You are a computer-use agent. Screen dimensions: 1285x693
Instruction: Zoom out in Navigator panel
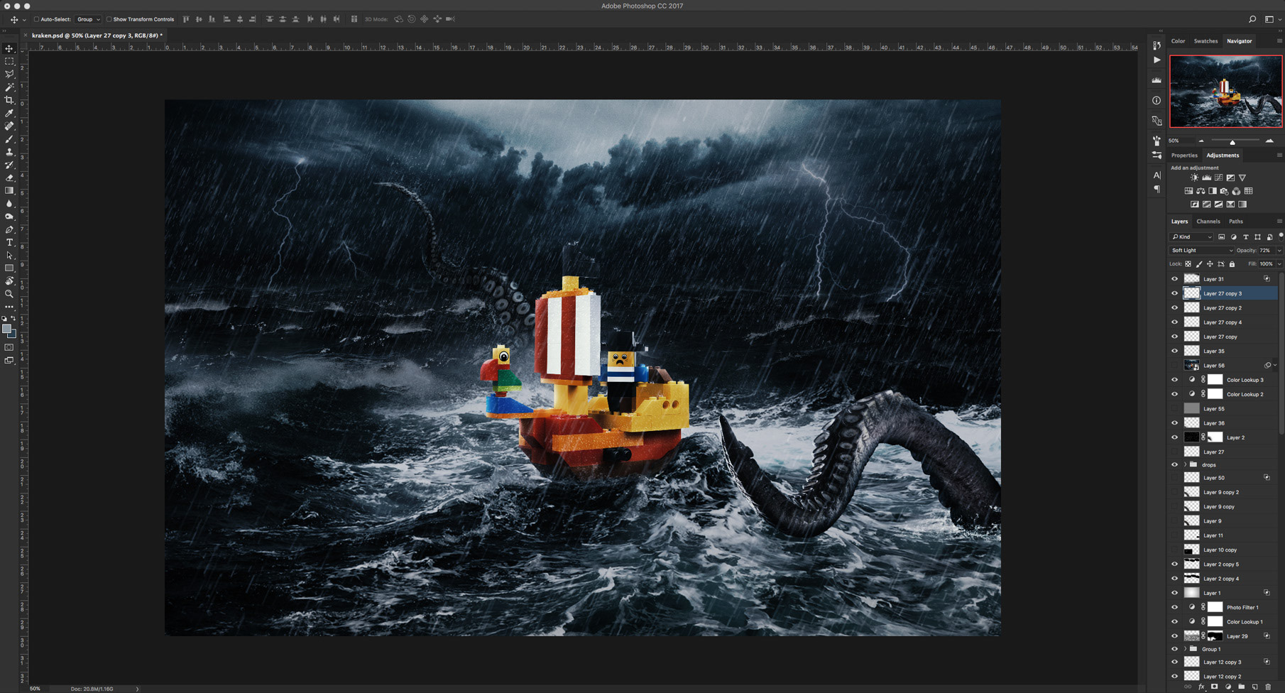(x=1201, y=141)
